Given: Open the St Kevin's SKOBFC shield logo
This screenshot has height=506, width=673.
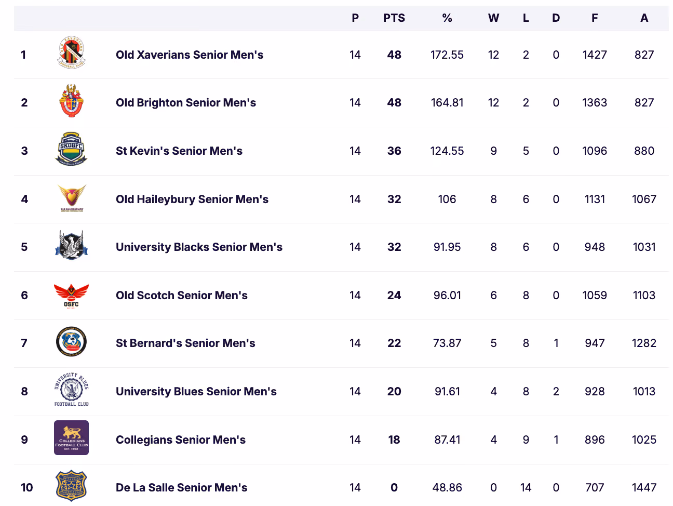Looking at the screenshot, I should tap(72, 149).
